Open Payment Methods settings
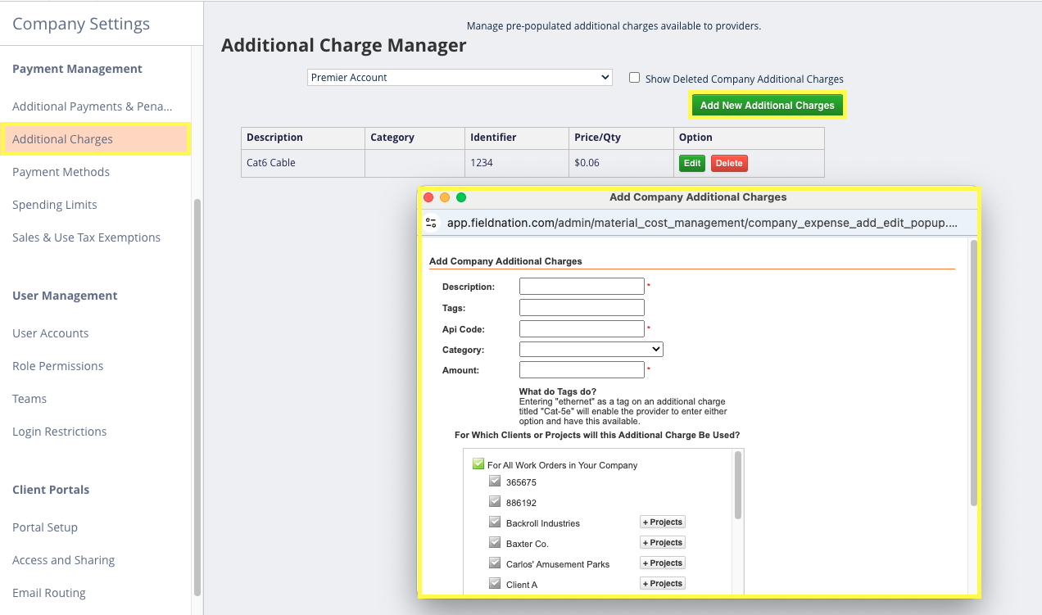Viewport: 1042px width, 615px height. tap(61, 172)
